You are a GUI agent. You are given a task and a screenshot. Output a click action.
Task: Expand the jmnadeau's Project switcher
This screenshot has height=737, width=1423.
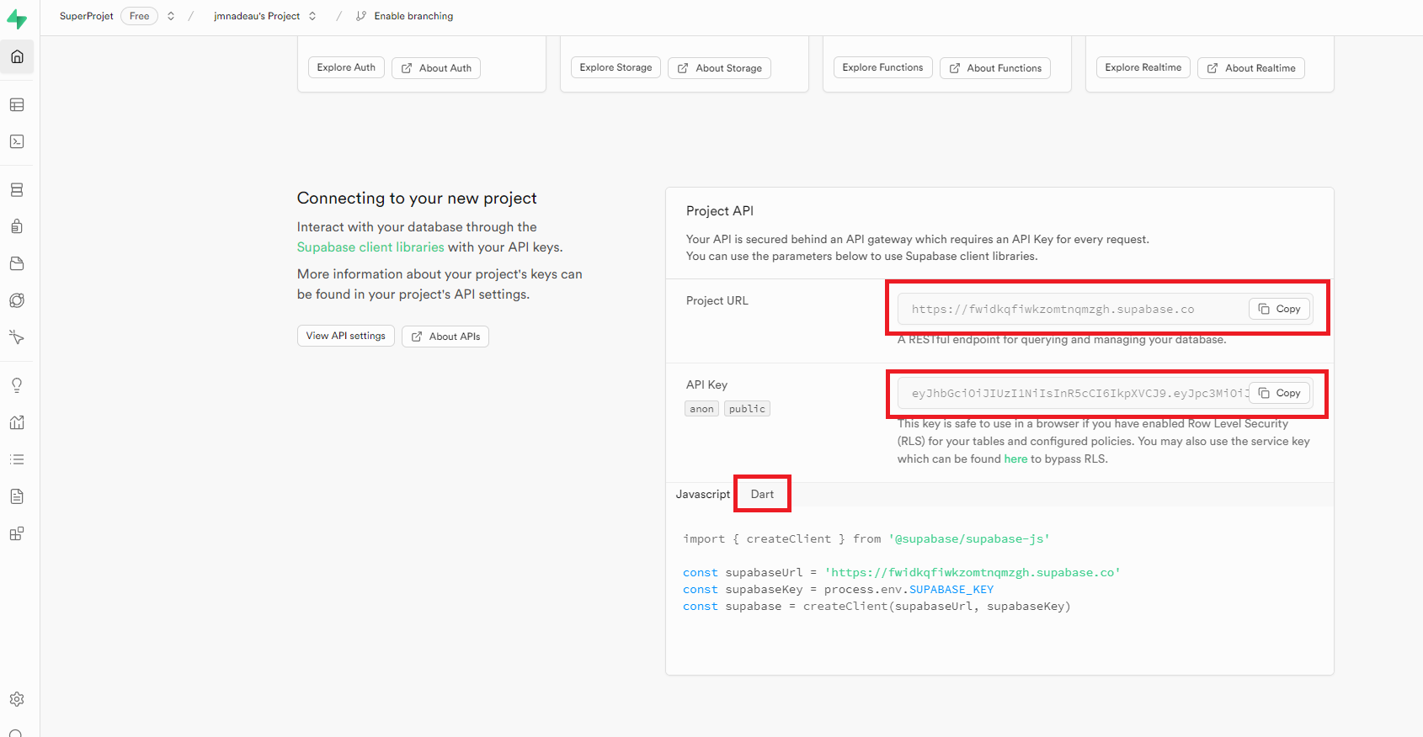point(312,16)
